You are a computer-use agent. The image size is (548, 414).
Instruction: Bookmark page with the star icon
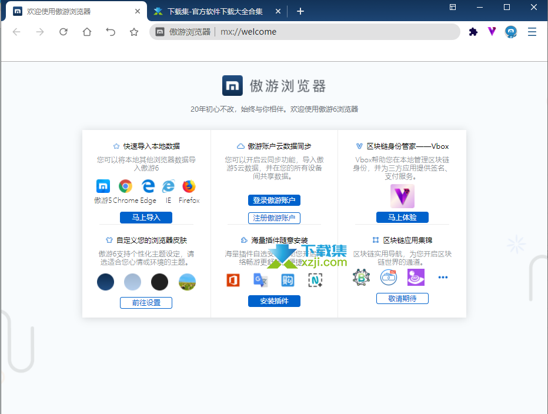click(x=134, y=32)
